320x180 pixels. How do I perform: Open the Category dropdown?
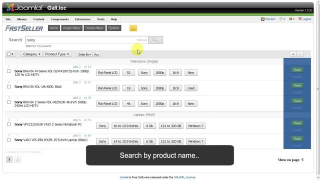(31, 54)
